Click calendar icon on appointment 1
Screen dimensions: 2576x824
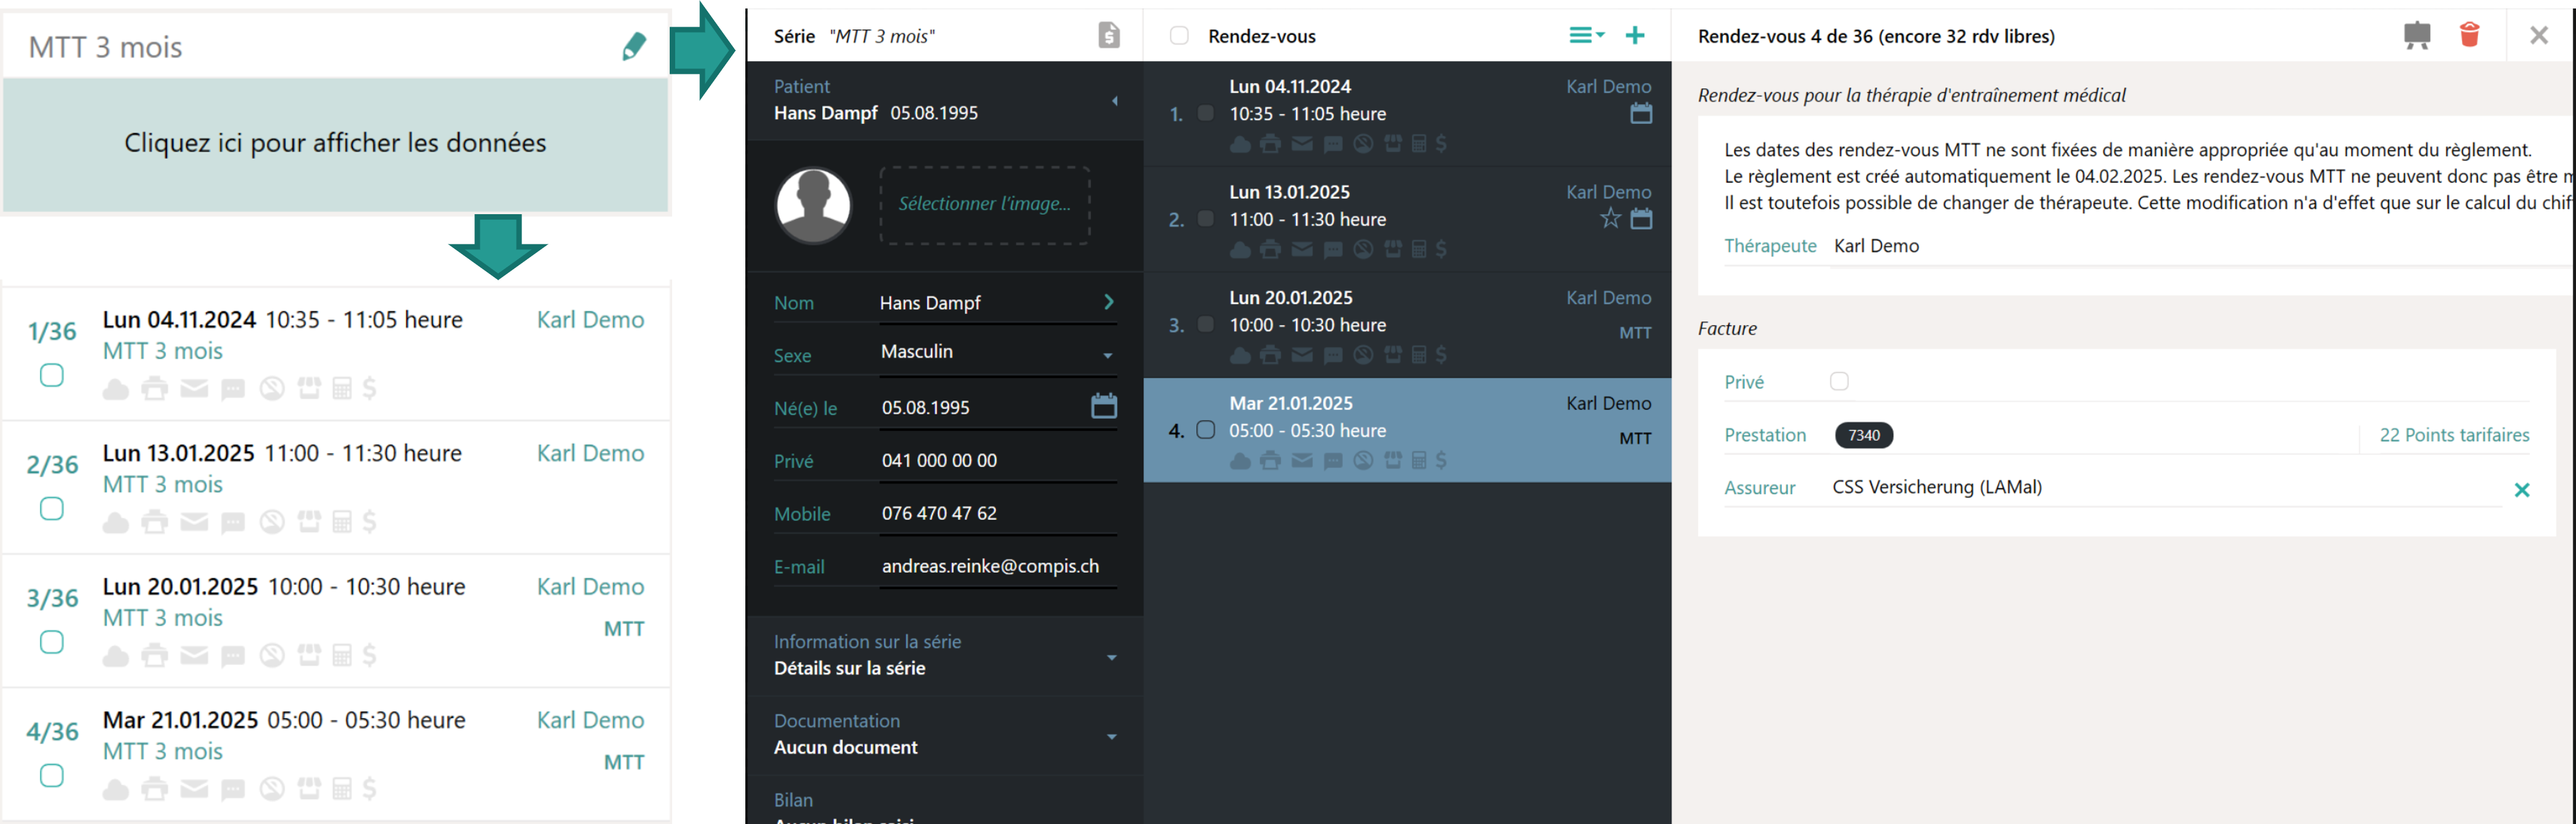(x=1641, y=113)
